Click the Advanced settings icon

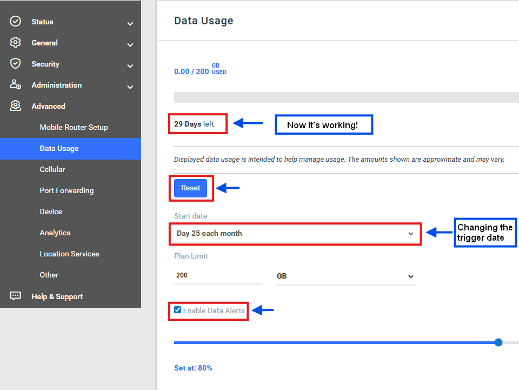point(16,106)
